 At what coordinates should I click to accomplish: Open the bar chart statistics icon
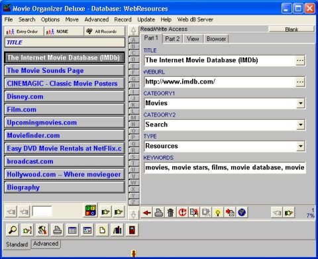117,230
